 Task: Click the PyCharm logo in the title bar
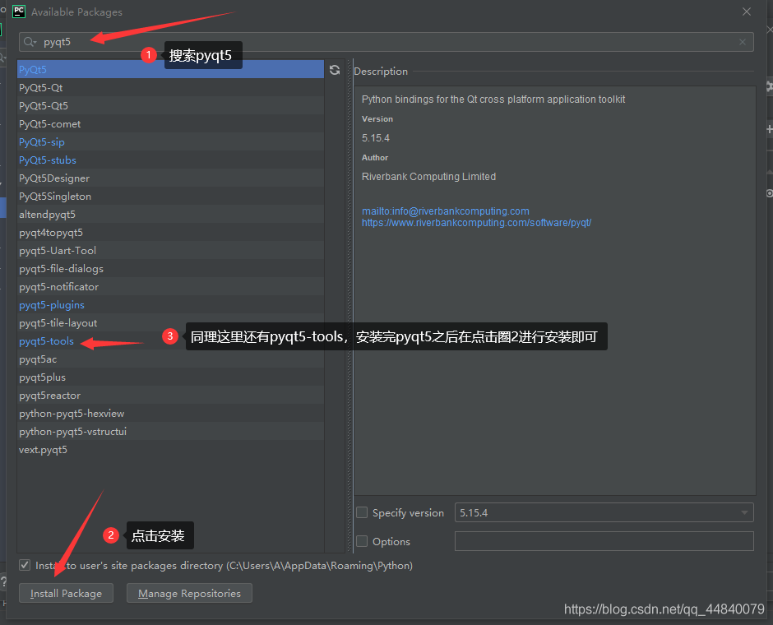pyautogui.click(x=19, y=12)
